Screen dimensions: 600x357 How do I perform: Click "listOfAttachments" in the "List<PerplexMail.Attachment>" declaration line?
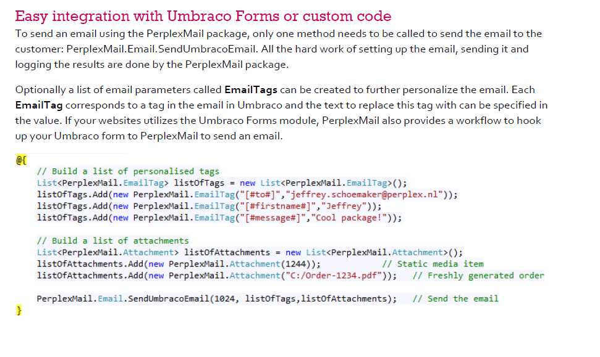(x=227, y=252)
